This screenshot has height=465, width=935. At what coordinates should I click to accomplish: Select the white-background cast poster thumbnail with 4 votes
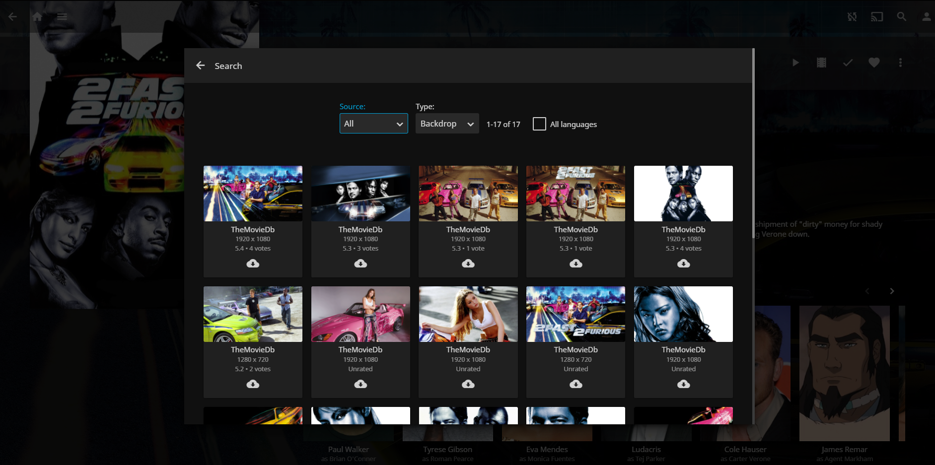[x=684, y=194]
